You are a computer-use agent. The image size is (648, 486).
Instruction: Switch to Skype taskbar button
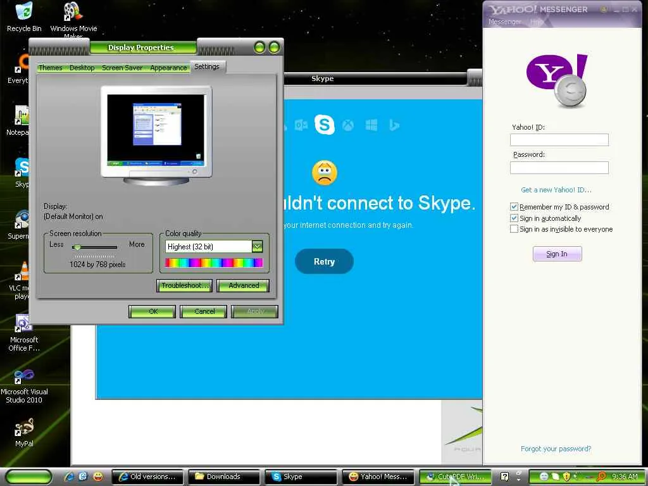[301, 477]
